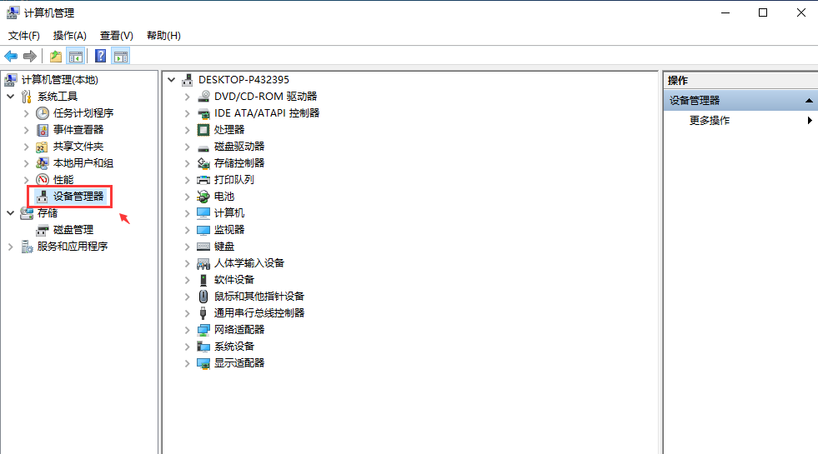Select the 监视器 device category label
Viewport: 818px width, 454px height.
(229, 230)
